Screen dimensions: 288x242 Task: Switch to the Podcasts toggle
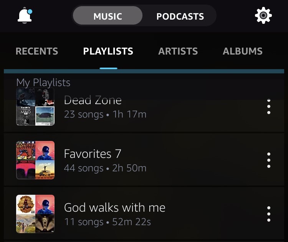point(180,17)
